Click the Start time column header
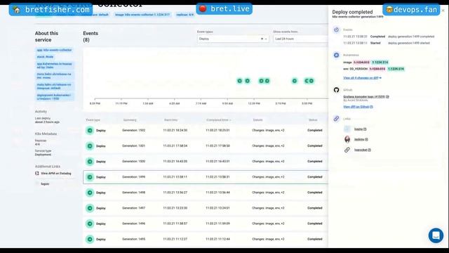449x253 pixels. 170,120
